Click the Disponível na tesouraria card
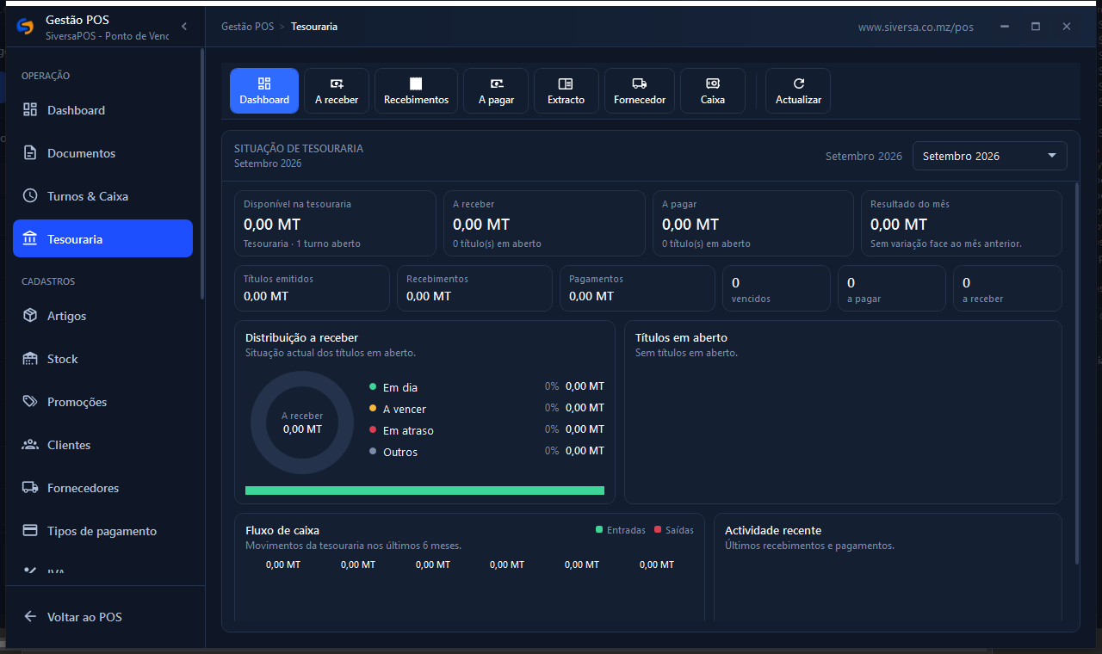1102x654 pixels. point(335,224)
